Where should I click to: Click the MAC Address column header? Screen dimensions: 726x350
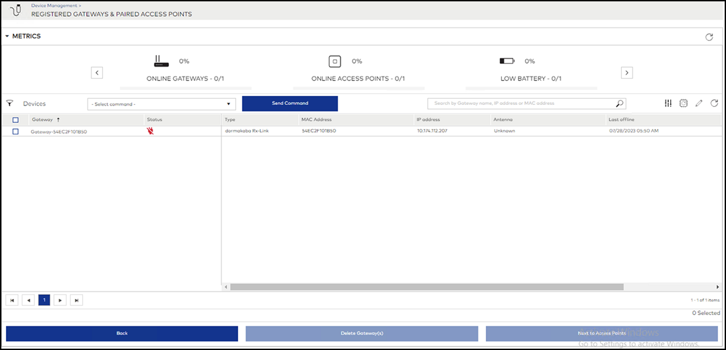[x=316, y=120]
